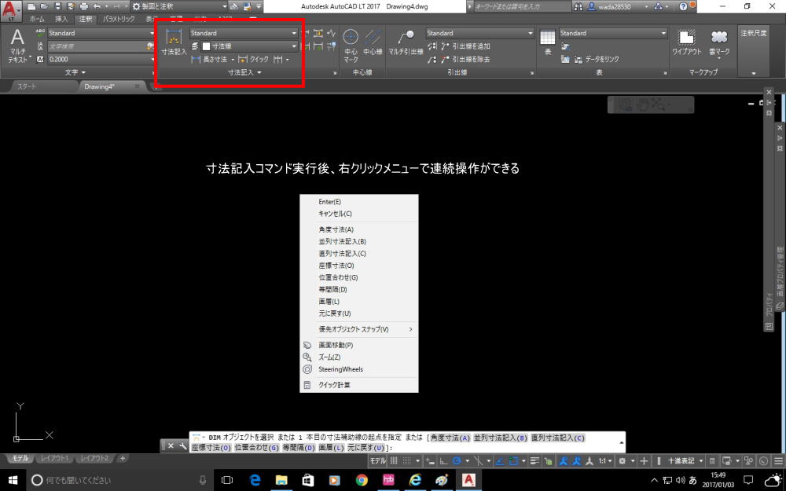Image resolution: width=786 pixels, height=491 pixels.
Task: Toggle polar tracking in status bar
Action: 457,461
